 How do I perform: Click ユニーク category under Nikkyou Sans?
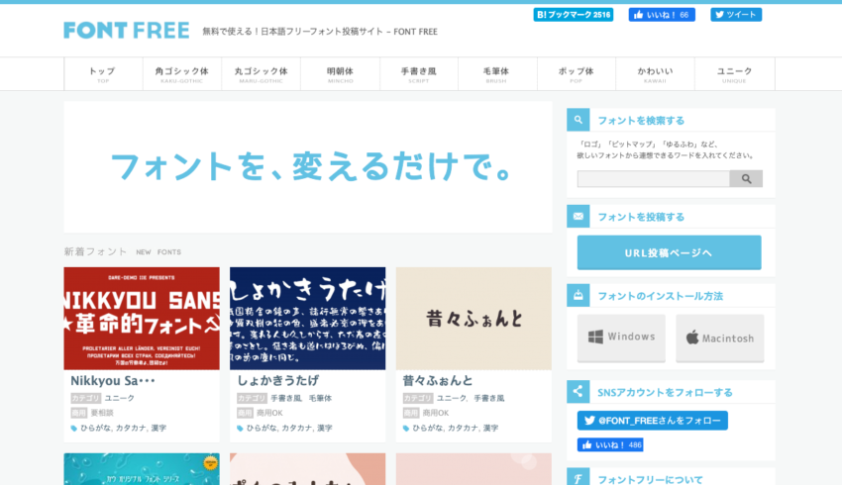click(x=119, y=398)
